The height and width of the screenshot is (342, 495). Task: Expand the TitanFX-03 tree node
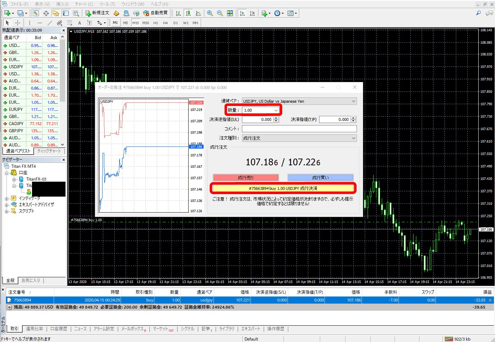point(14,179)
